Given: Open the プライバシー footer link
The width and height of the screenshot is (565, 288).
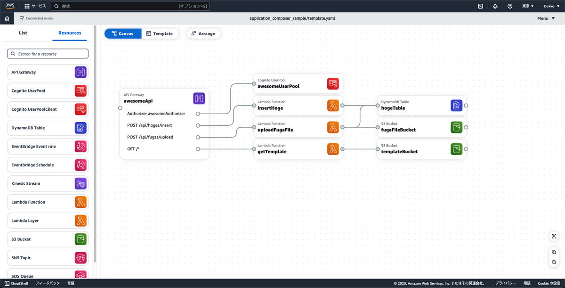Looking at the screenshot, I should 506,283.
